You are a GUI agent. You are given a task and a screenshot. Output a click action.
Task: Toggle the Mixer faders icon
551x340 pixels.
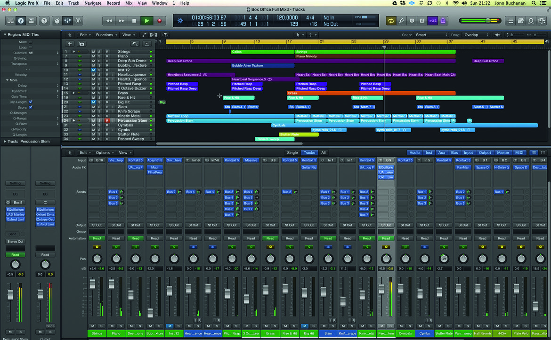click(67, 21)
